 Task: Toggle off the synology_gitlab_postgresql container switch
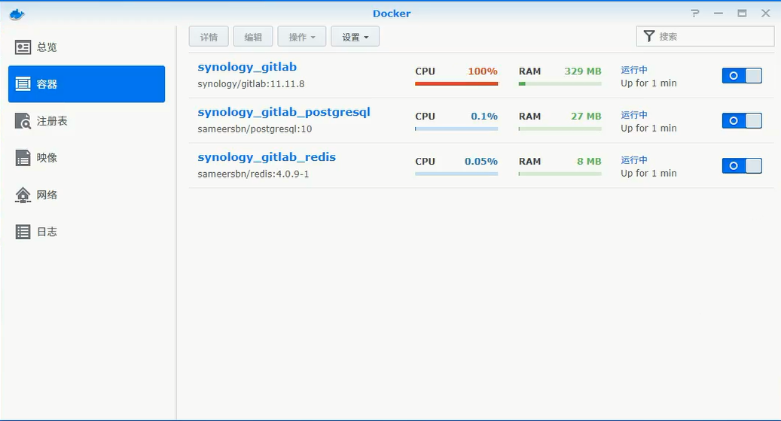tap(742, 121)
